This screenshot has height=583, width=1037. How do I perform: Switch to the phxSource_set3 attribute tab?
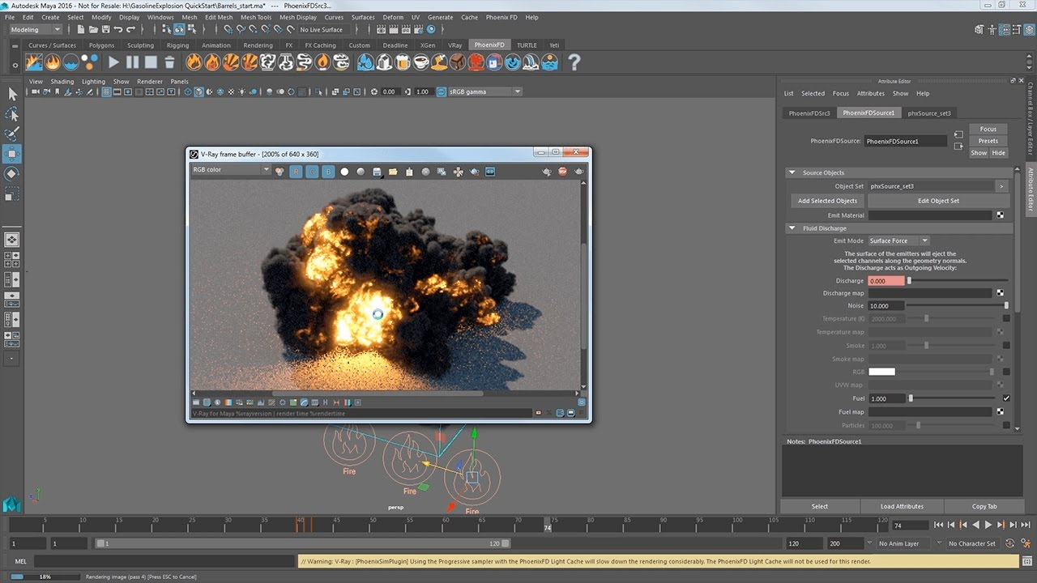(929, 113)
